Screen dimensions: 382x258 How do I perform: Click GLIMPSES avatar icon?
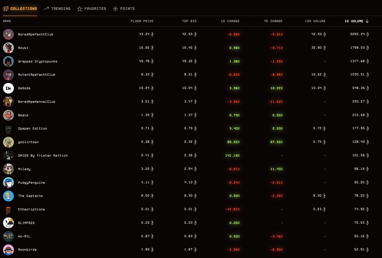pyautogui.click(x=8, y=223)
